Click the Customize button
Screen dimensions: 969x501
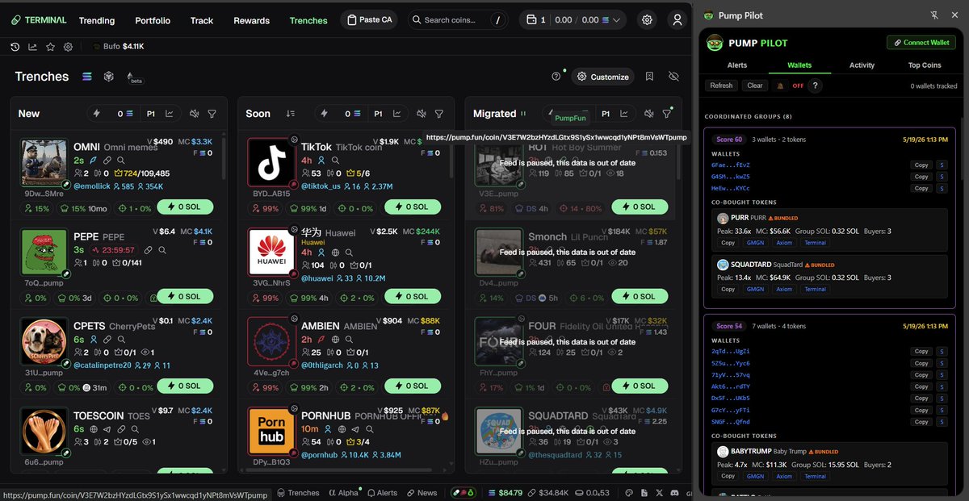tap(602, 77)
